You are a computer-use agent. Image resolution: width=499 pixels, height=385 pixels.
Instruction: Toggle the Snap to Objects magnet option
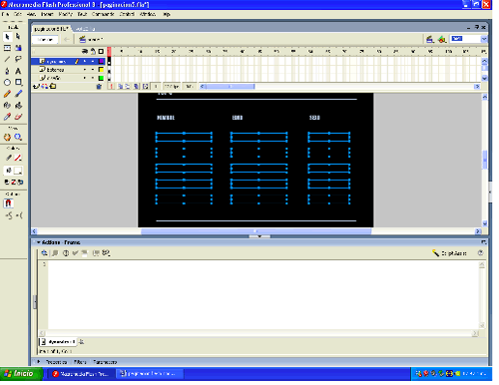8,203
